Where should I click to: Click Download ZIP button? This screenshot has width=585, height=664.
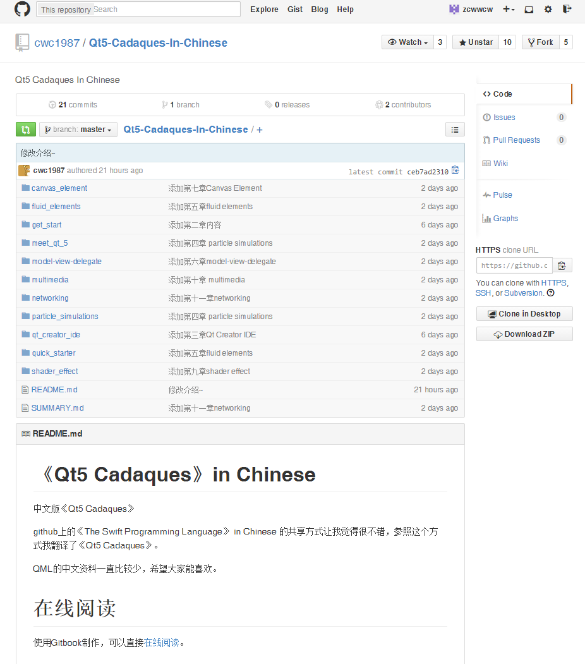tap(524, 334)
